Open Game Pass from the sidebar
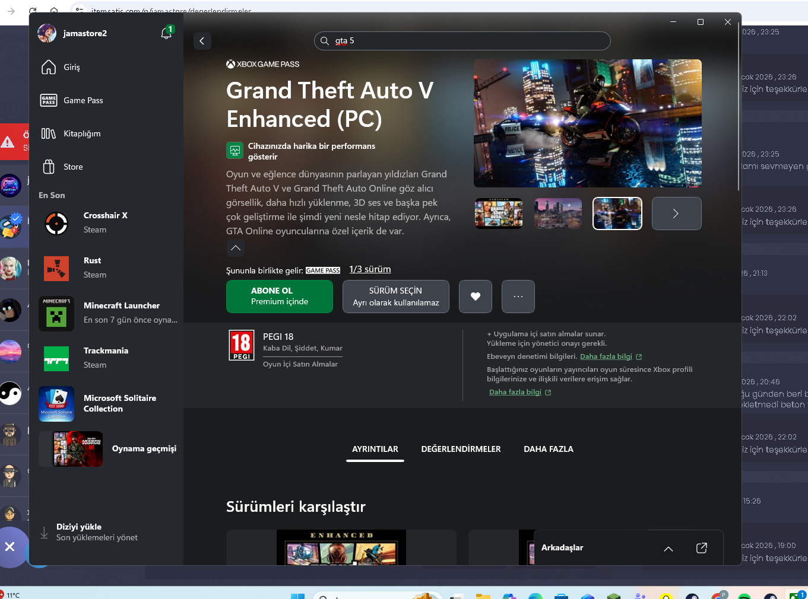808x599 pixels. point(106,100)
